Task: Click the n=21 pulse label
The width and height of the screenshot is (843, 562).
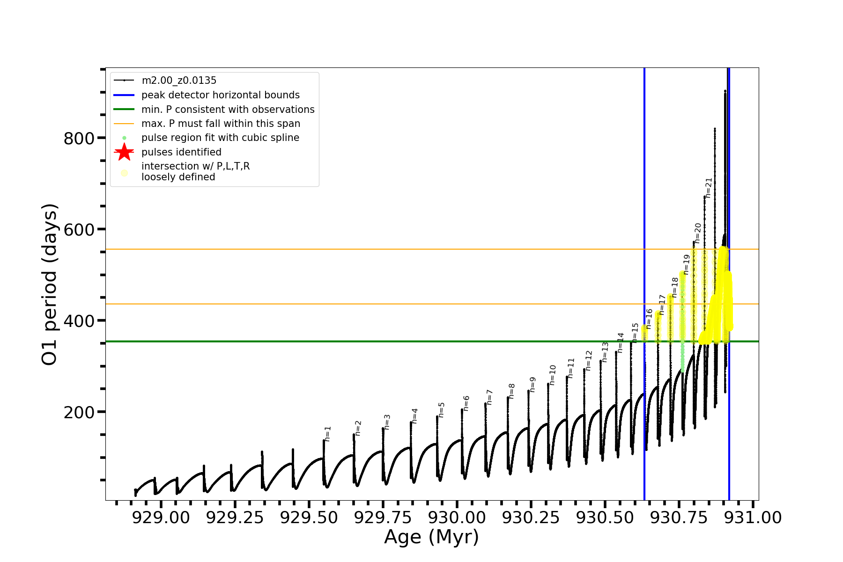Action: click(x=709, y=188)
